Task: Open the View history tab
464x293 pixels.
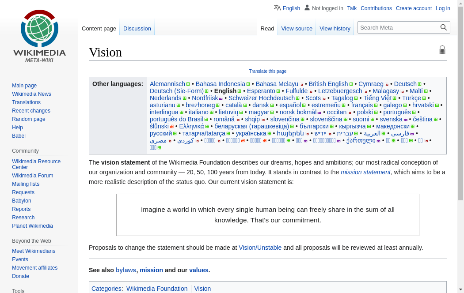Action: [x=335, y=28]
